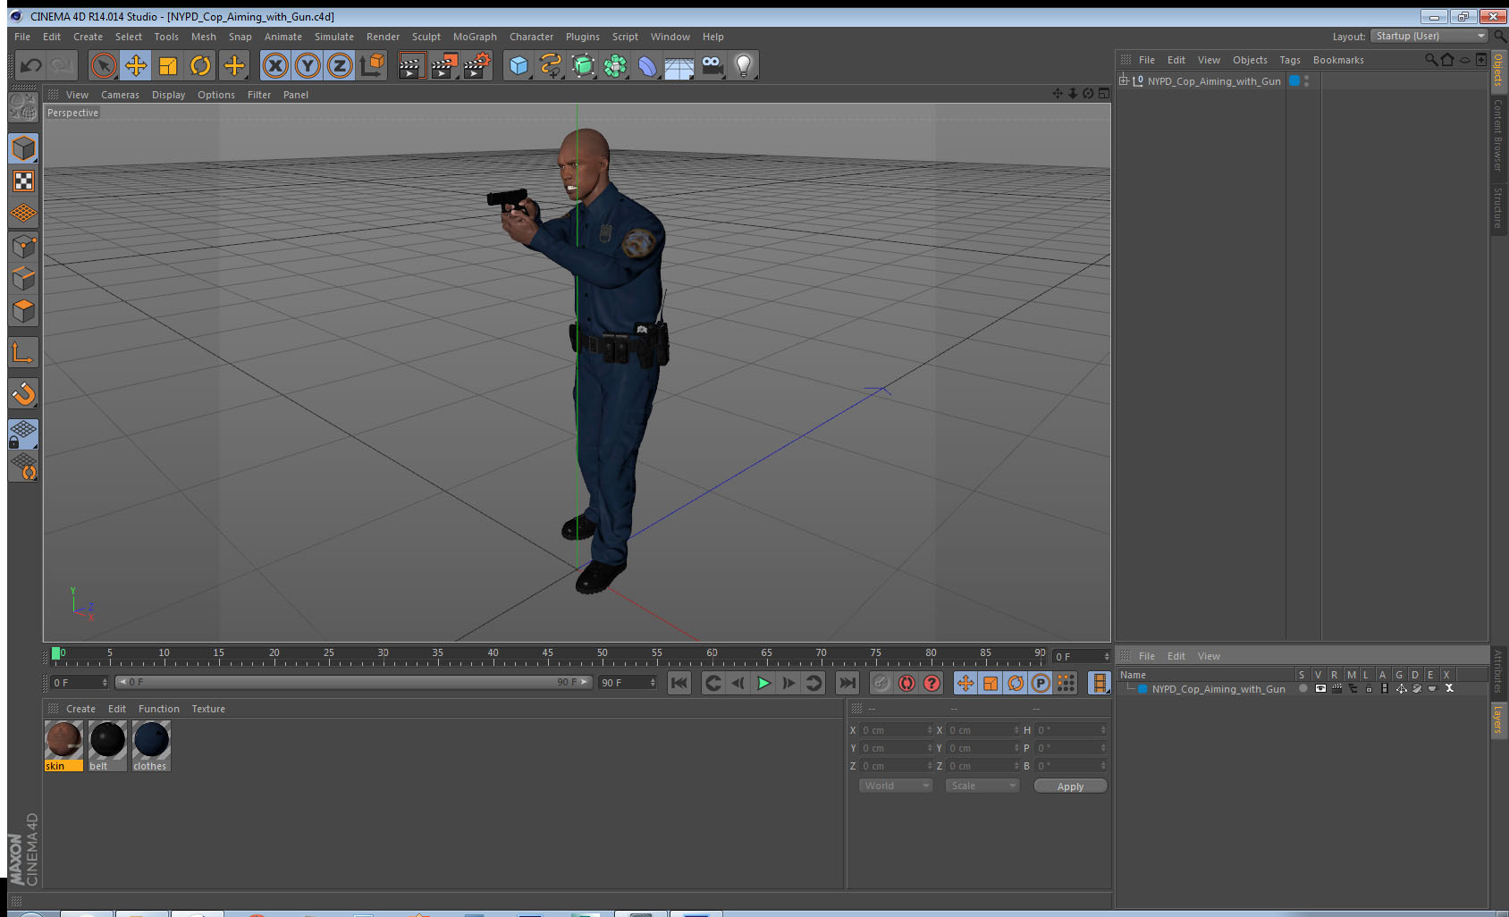
Task: Open Edit Render Settings
Action: [x=477, y=65]
